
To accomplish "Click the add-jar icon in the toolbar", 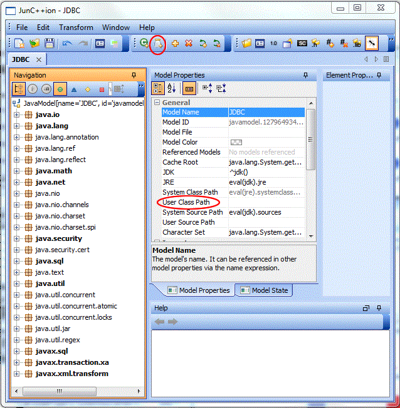I will pyautogui.click(x=158, y=43).
